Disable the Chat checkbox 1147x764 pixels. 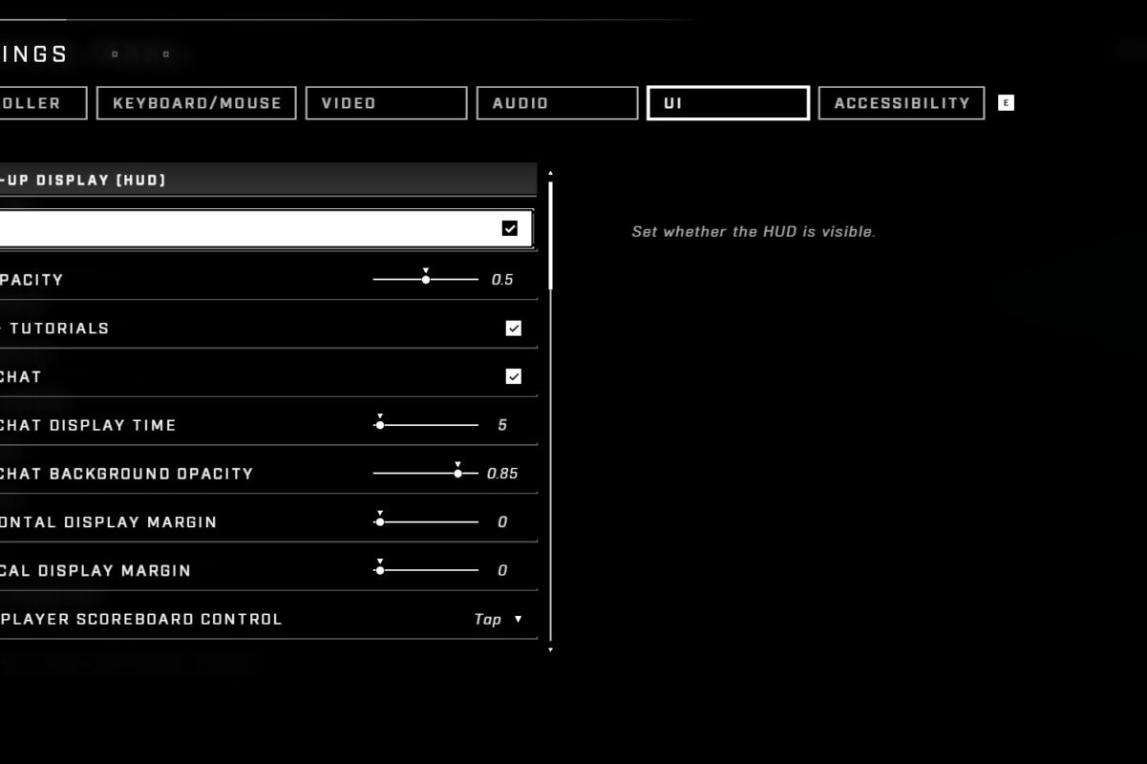pyautogui.click(x=514, y=377)
